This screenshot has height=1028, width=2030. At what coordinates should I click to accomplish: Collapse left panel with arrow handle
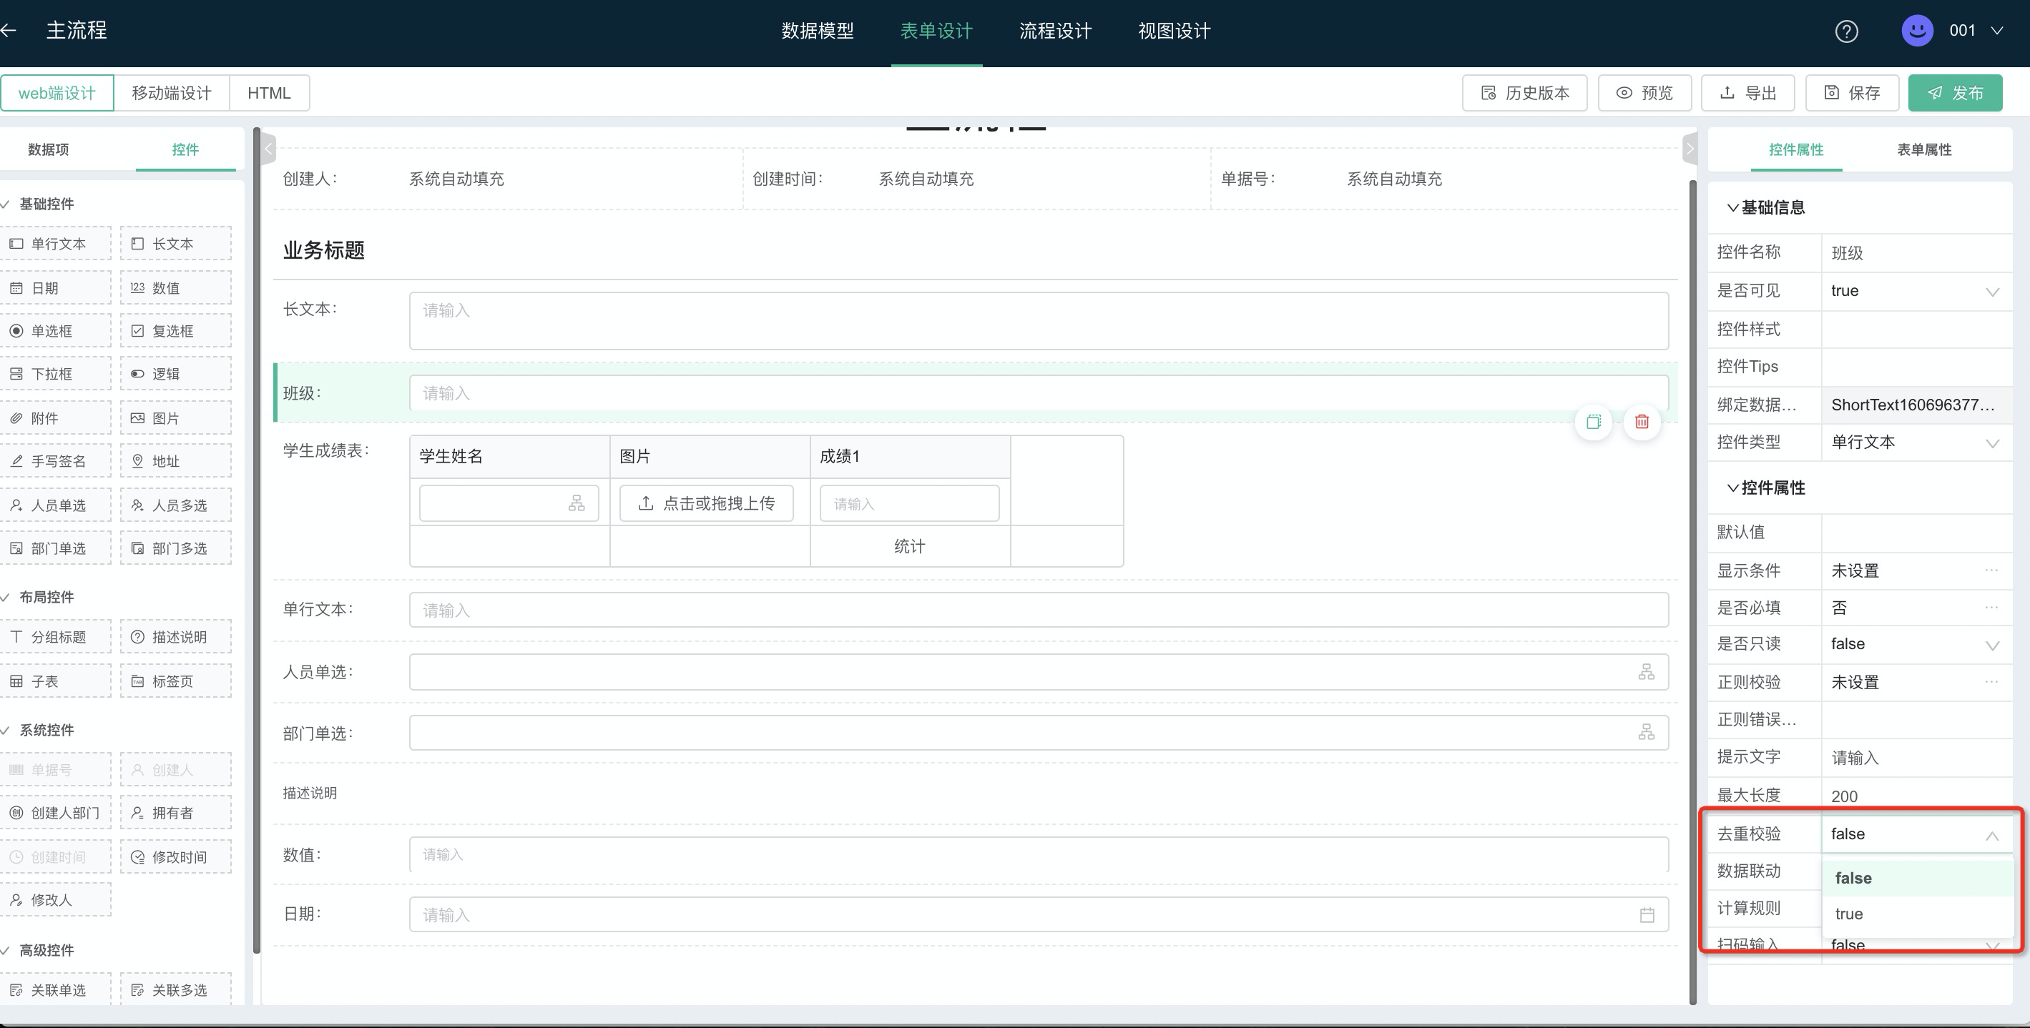(268, 148)
